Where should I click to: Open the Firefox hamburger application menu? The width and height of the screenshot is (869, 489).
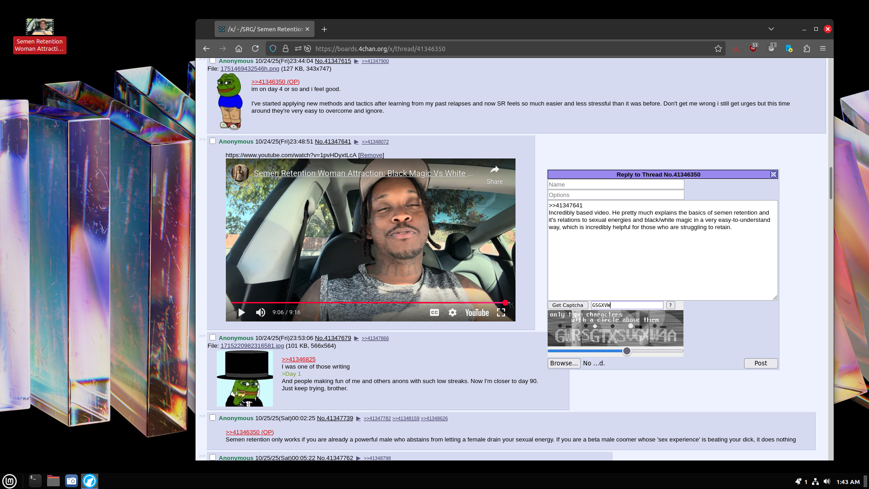(823, 48)
